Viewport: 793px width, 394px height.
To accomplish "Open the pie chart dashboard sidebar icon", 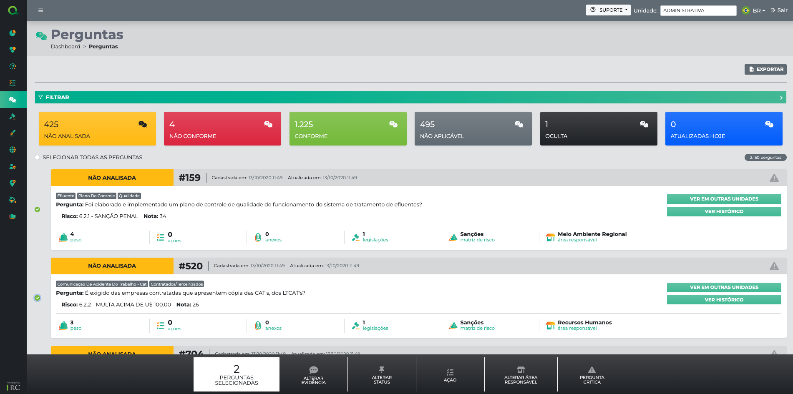I will click(13, 33).
